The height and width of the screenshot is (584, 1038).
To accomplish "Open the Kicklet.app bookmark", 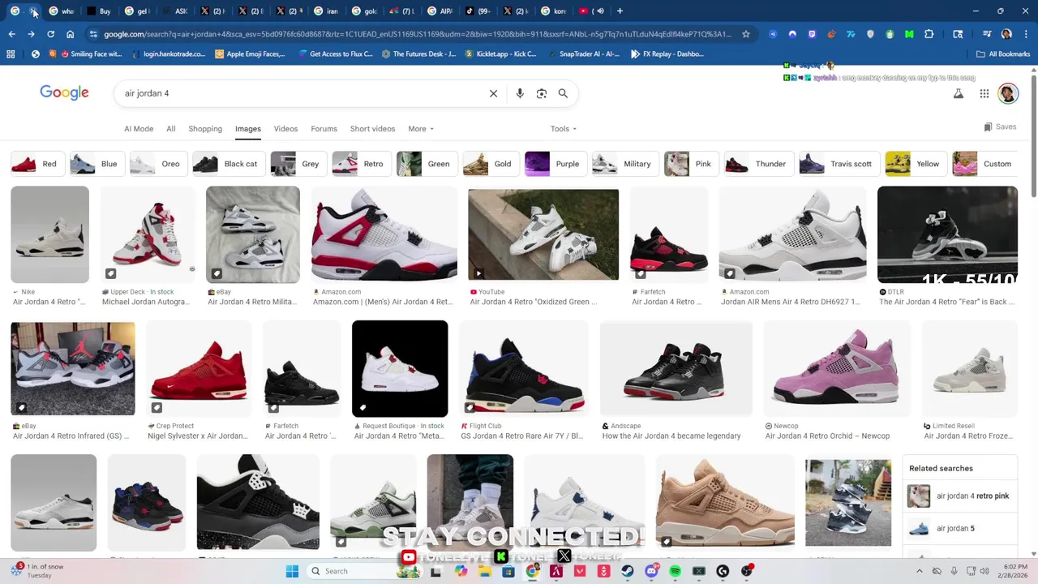I will 500,54.
